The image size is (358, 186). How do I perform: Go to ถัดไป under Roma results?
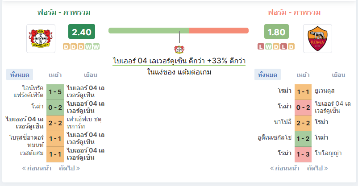(317, 168)
